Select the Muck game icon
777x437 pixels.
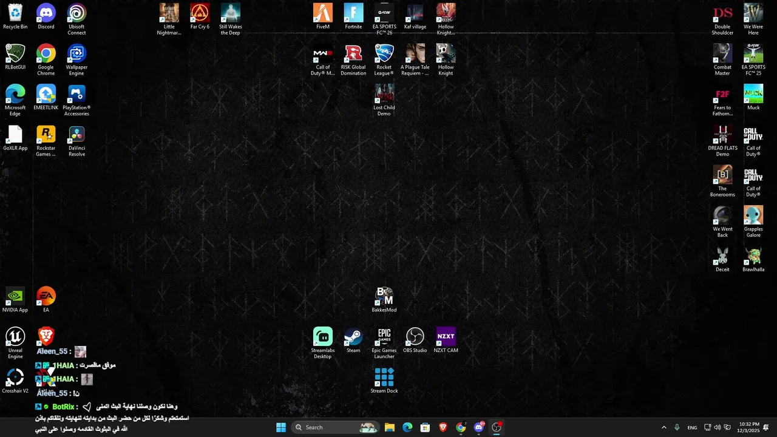pos(753,98)
